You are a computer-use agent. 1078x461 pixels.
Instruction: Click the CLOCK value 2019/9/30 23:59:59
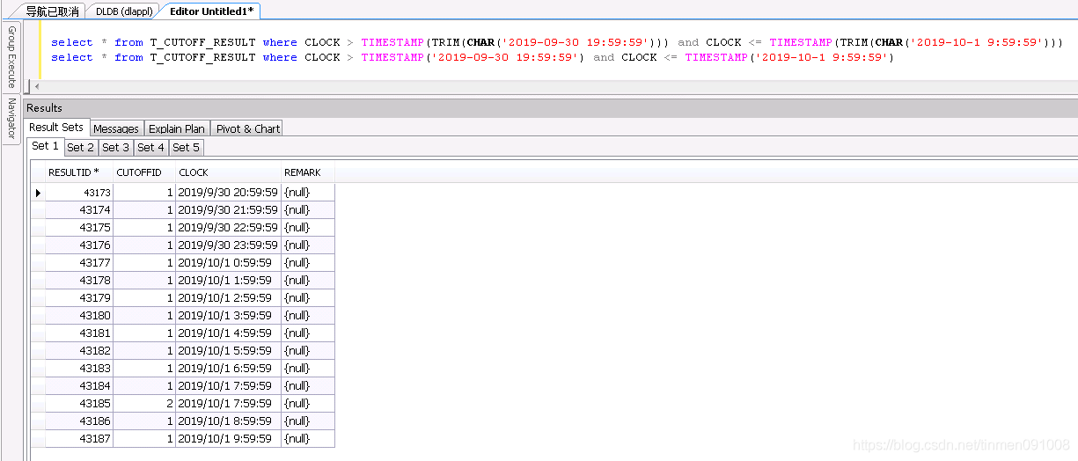[x=228, y=245]
